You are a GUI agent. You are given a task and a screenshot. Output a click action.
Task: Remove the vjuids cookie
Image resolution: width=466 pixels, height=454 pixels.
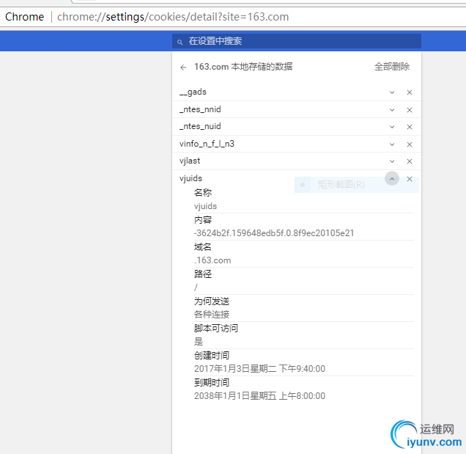tap(410, 179)
